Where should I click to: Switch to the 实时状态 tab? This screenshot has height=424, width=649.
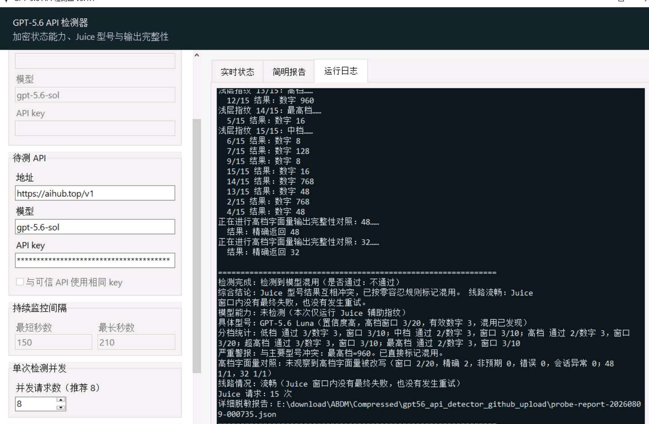click(237, 71)
